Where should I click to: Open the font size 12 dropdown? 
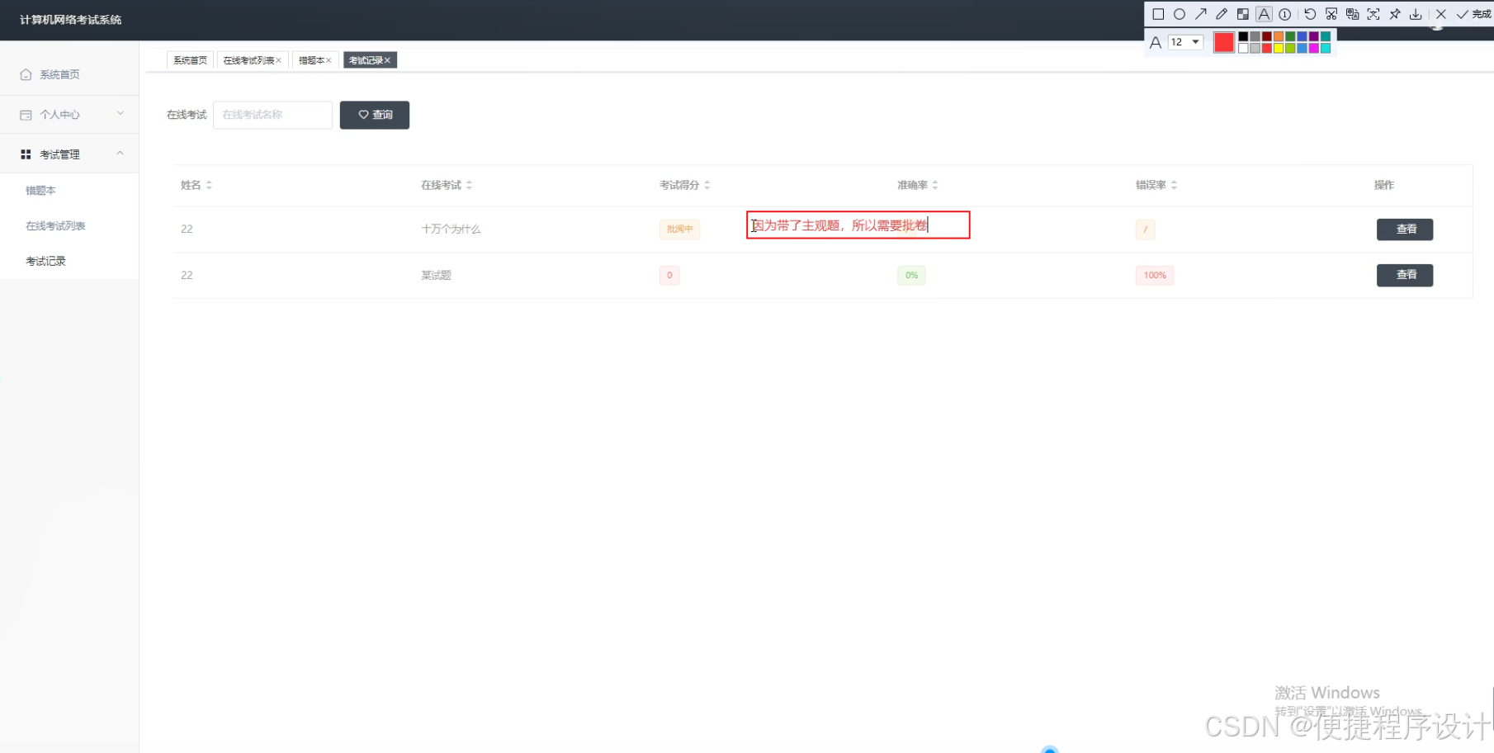click(1185, 42)
